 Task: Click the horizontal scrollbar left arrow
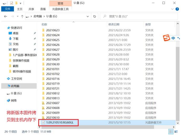pos(40,127)
